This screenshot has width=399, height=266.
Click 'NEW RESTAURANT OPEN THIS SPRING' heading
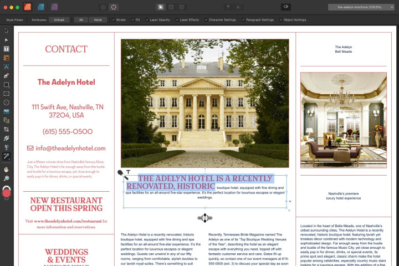point(66,204)
